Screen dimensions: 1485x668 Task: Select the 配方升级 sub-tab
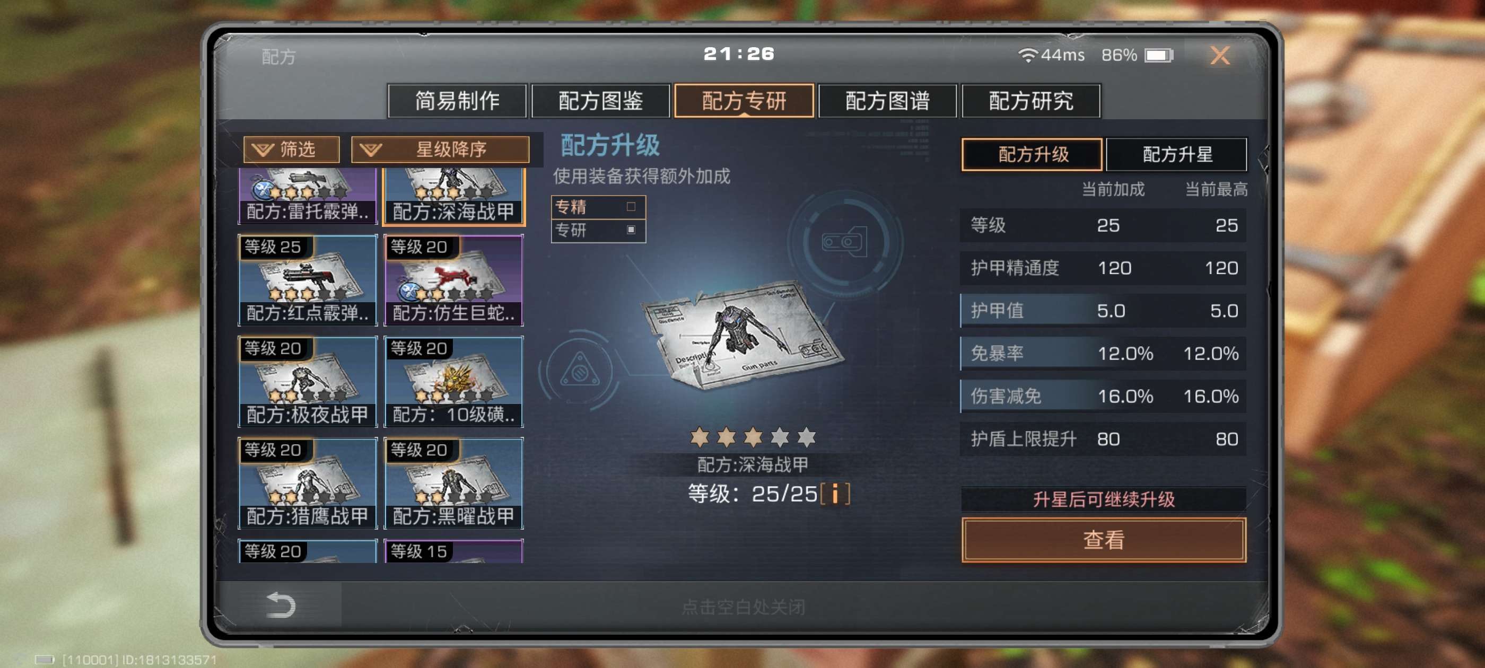pos(1032,154)
